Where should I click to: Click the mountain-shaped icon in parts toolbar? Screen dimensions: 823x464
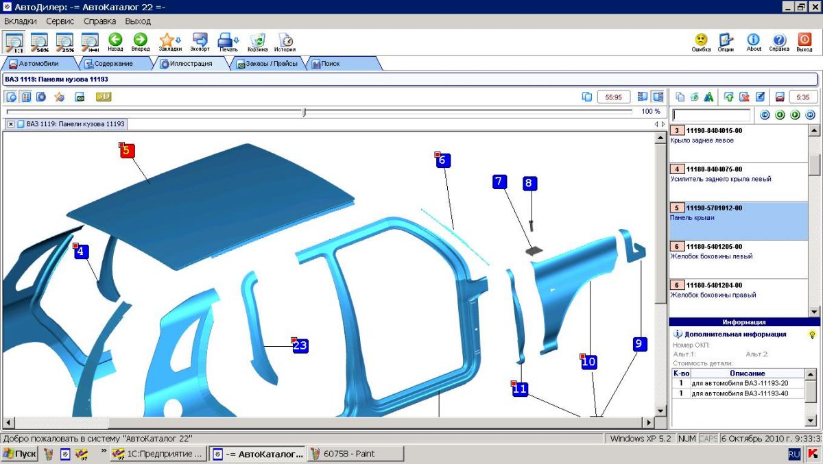pyautogui.click(x=709, y=97)
